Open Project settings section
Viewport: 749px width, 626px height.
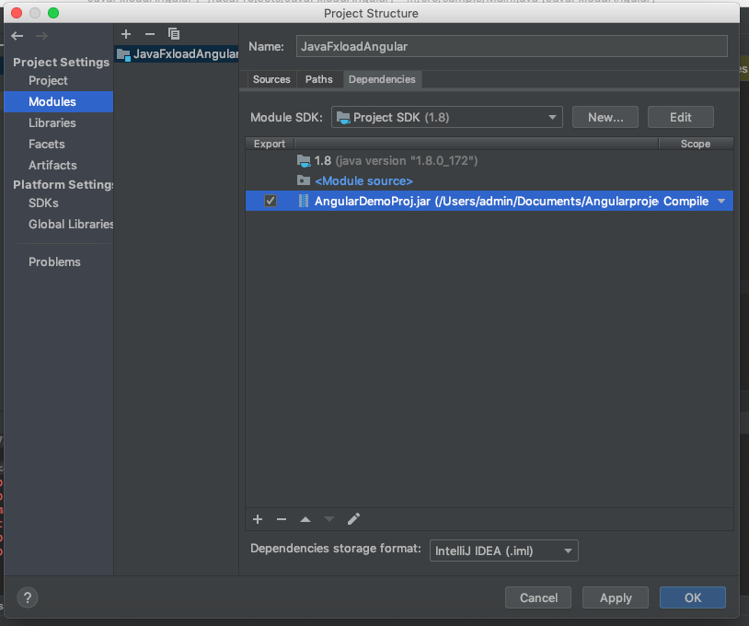(x=48, y=81)
